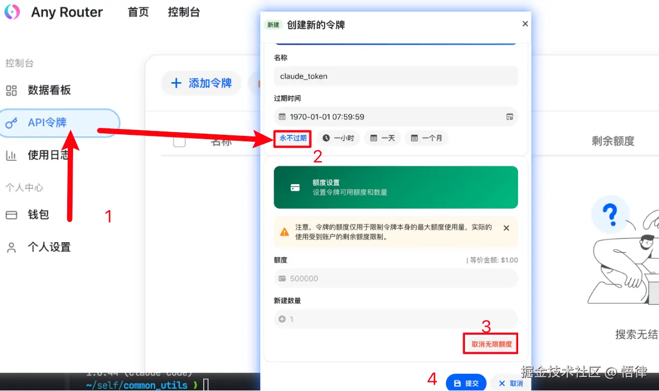Click the X icon in 取消 button
Image resolution: width=659 pixels, height=391 pixels.
502,383
